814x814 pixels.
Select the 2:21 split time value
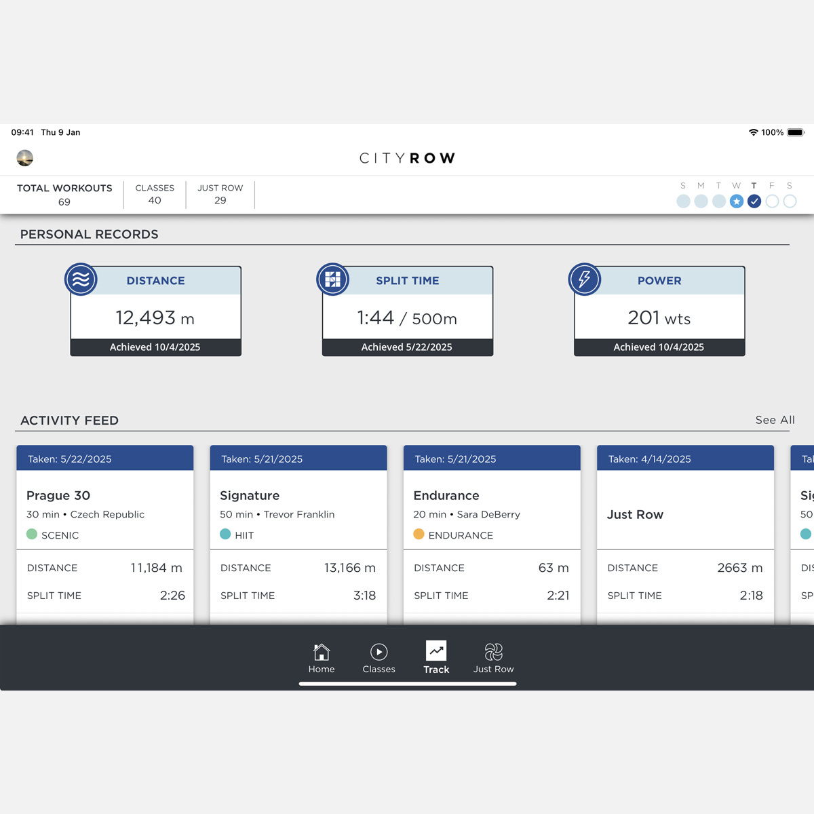click(x=558, y=596)
